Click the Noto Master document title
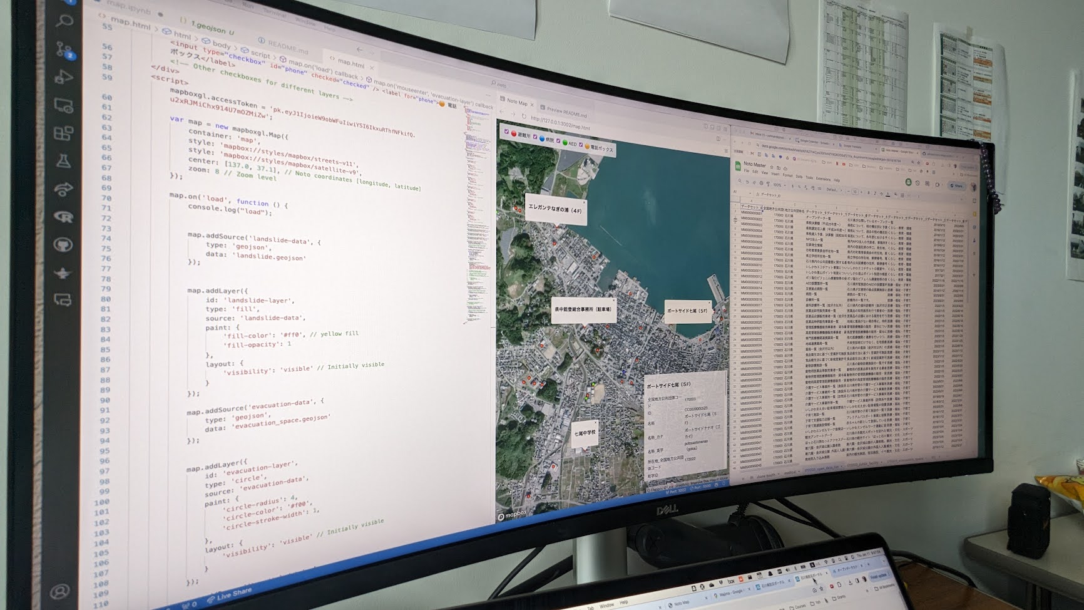This screenshot has width=1084, height=610. (755, 165)
